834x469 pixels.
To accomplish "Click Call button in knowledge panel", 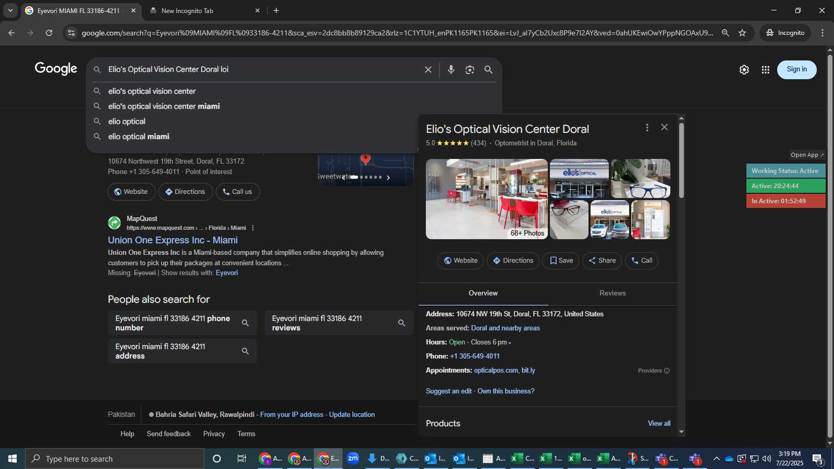I will 642,261.
